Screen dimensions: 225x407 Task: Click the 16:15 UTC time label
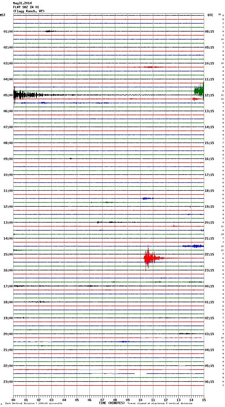[209, 159]
